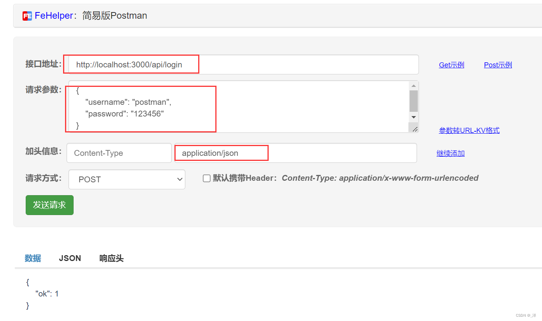Screen dimensions: 542x321
Task: Open the FeHelper title link
Action: click(54, 16)
